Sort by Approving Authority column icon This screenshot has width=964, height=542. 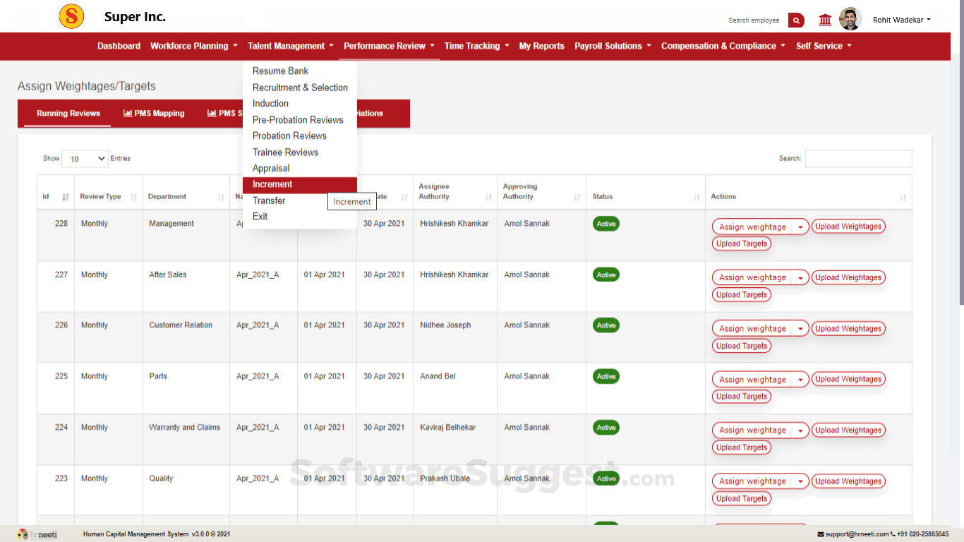click(x=577, y=198)
